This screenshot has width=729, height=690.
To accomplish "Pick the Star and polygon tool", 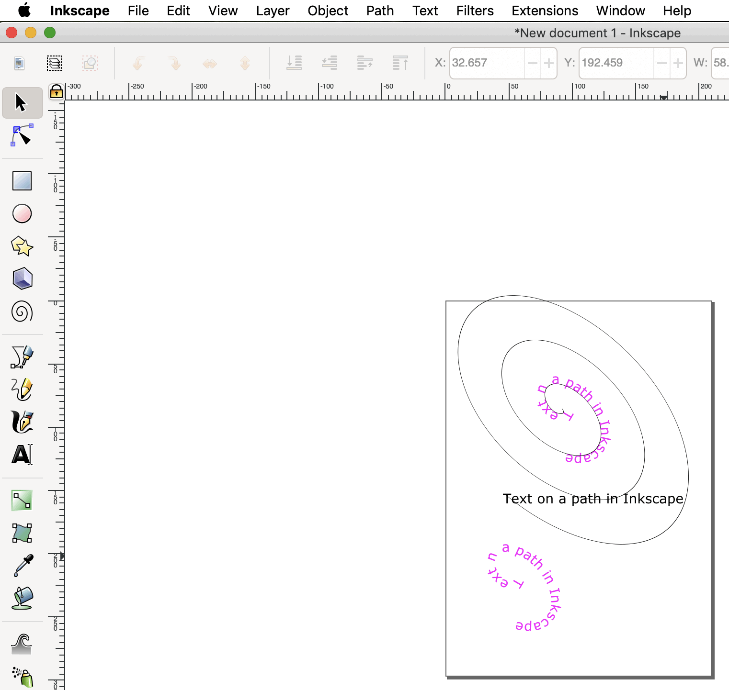I will coord(22,246).
